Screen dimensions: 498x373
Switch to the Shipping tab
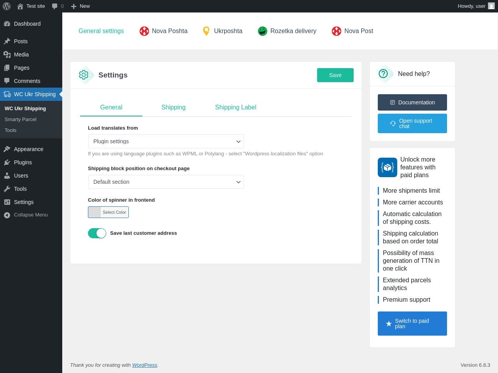174,107
